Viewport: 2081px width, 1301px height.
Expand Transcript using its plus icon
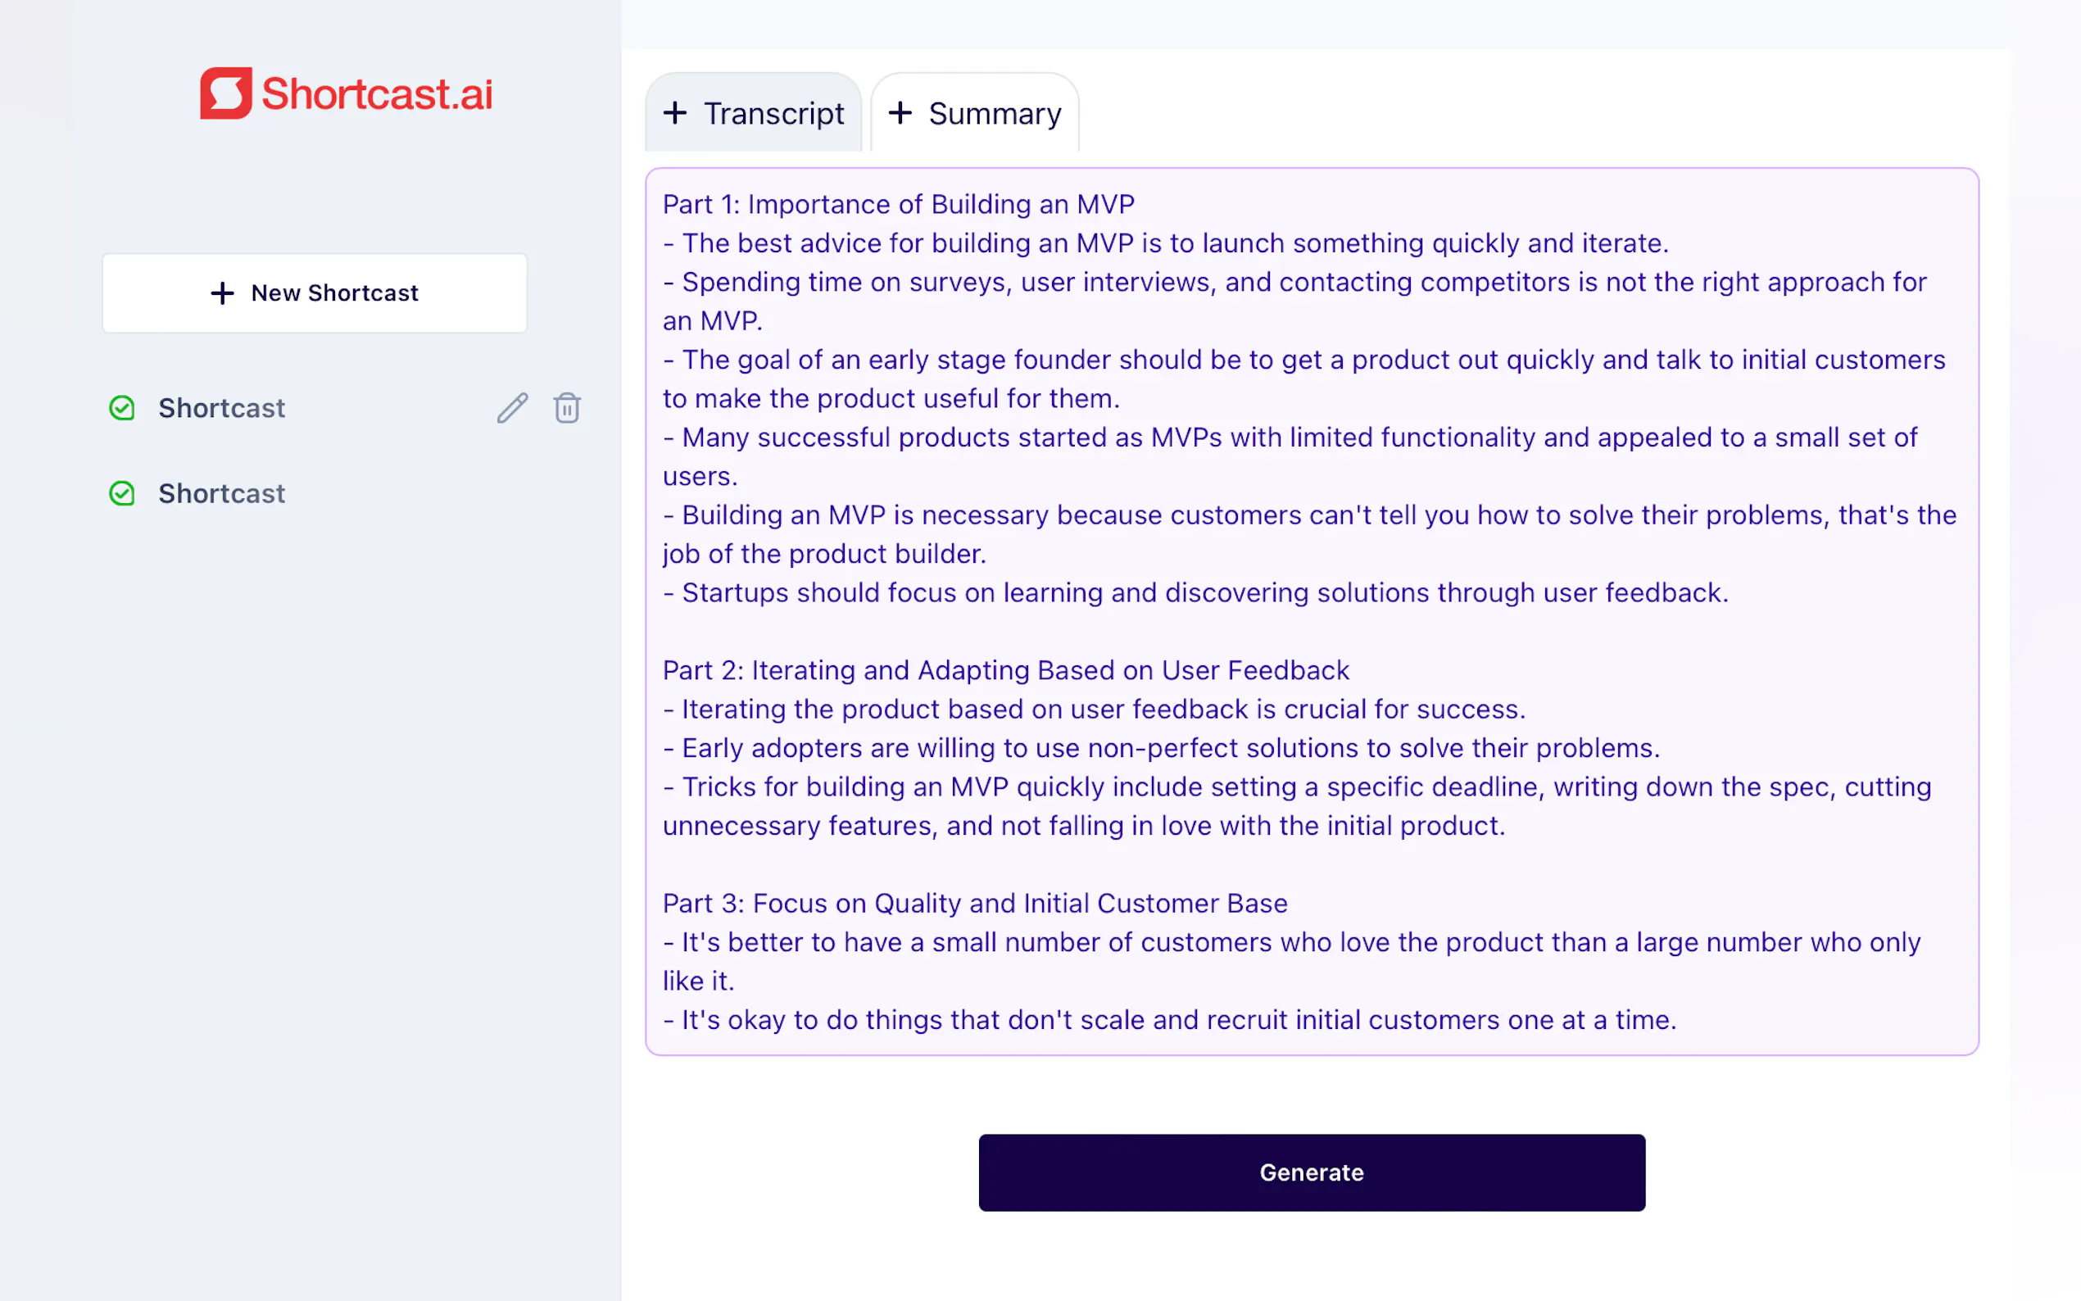pos(675,113)
